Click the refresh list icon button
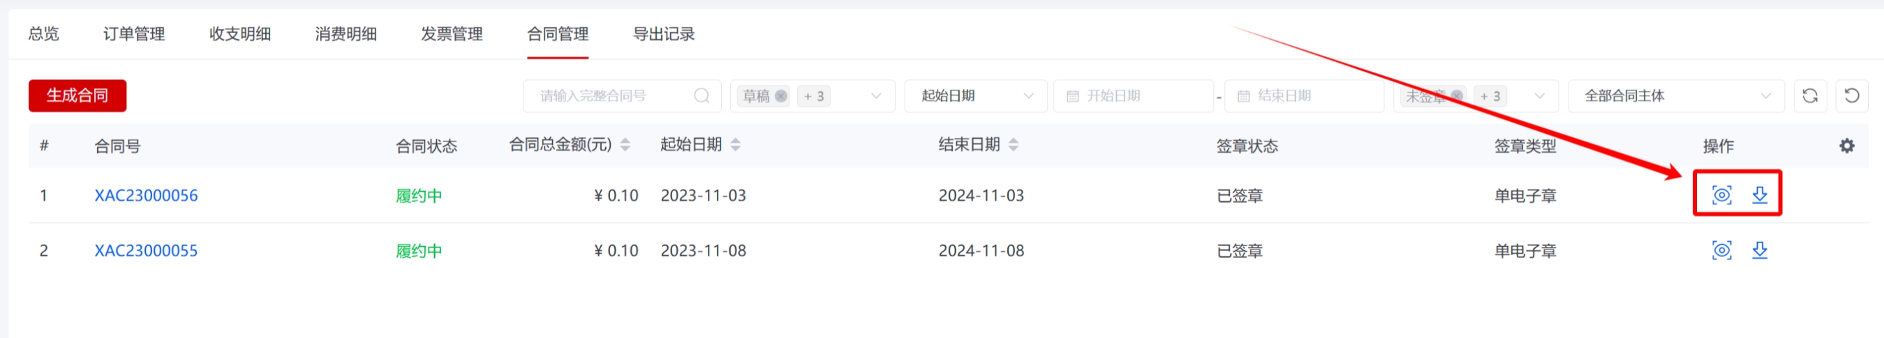 click(1810, 95)
